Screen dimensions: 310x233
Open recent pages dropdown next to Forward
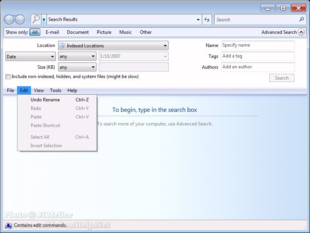tap(28, 20)
